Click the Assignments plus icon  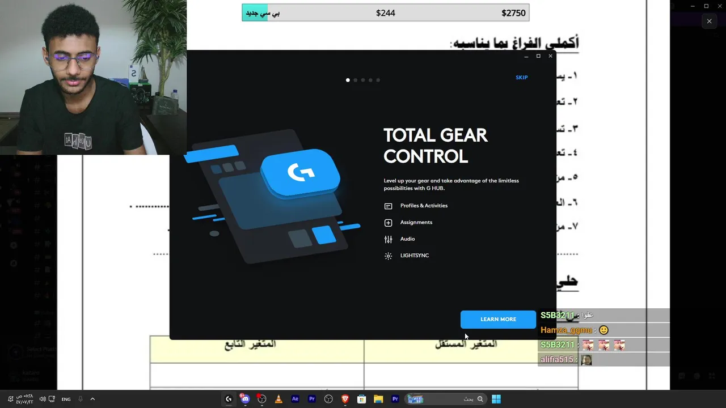click(x=388, y=223)
